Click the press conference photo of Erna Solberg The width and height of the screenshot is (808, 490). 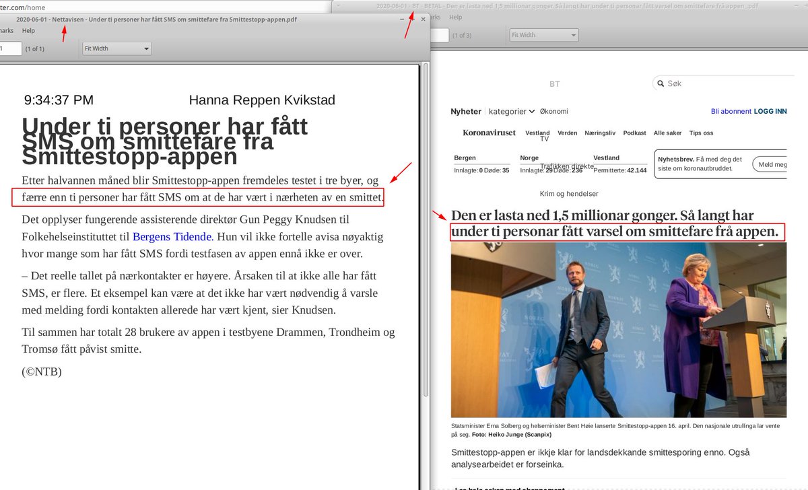click(618, 330)
